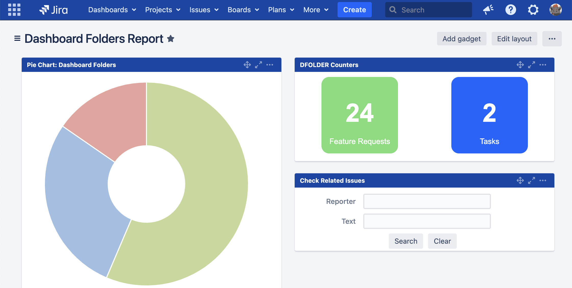Maximize the Pie Chart gadget

258,65
